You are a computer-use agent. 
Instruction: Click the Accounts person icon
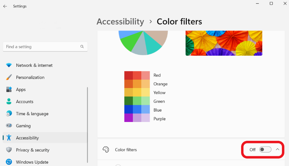9,101
